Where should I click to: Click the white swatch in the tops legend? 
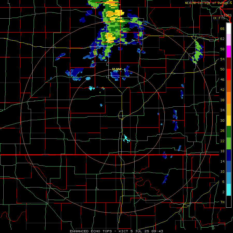[229, 28]
